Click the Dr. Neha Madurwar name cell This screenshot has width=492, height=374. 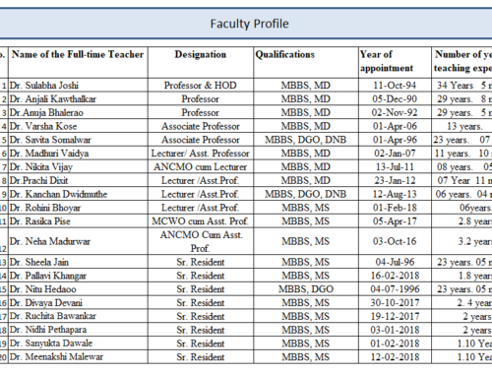click(x=78, y=241)
